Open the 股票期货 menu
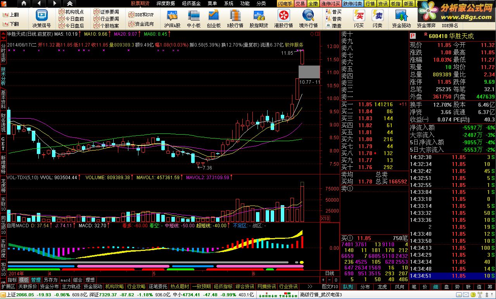496x299 pixels. tap(140, 3)
